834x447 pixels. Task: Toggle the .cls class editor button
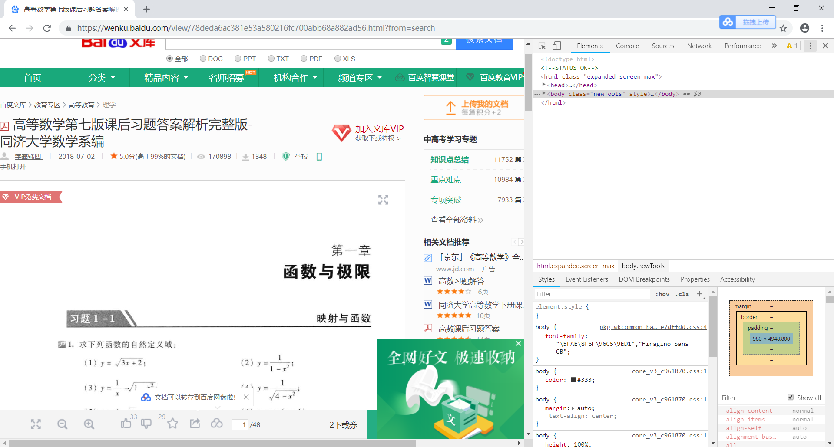(x=682, y=294)
